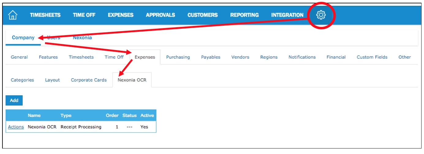Open the Reporting menu
This screenshot has height=154, width=424.
[x=244, y=15]
